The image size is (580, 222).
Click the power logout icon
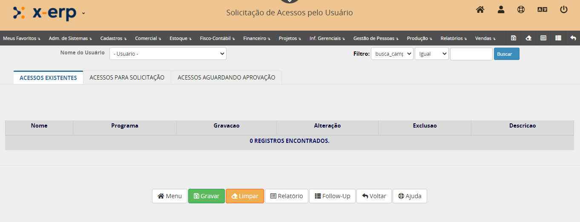click(x=564, y=9)
